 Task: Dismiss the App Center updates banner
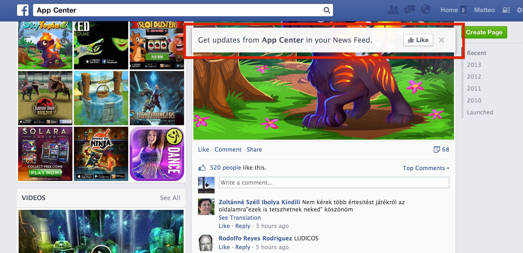point(442,40)
